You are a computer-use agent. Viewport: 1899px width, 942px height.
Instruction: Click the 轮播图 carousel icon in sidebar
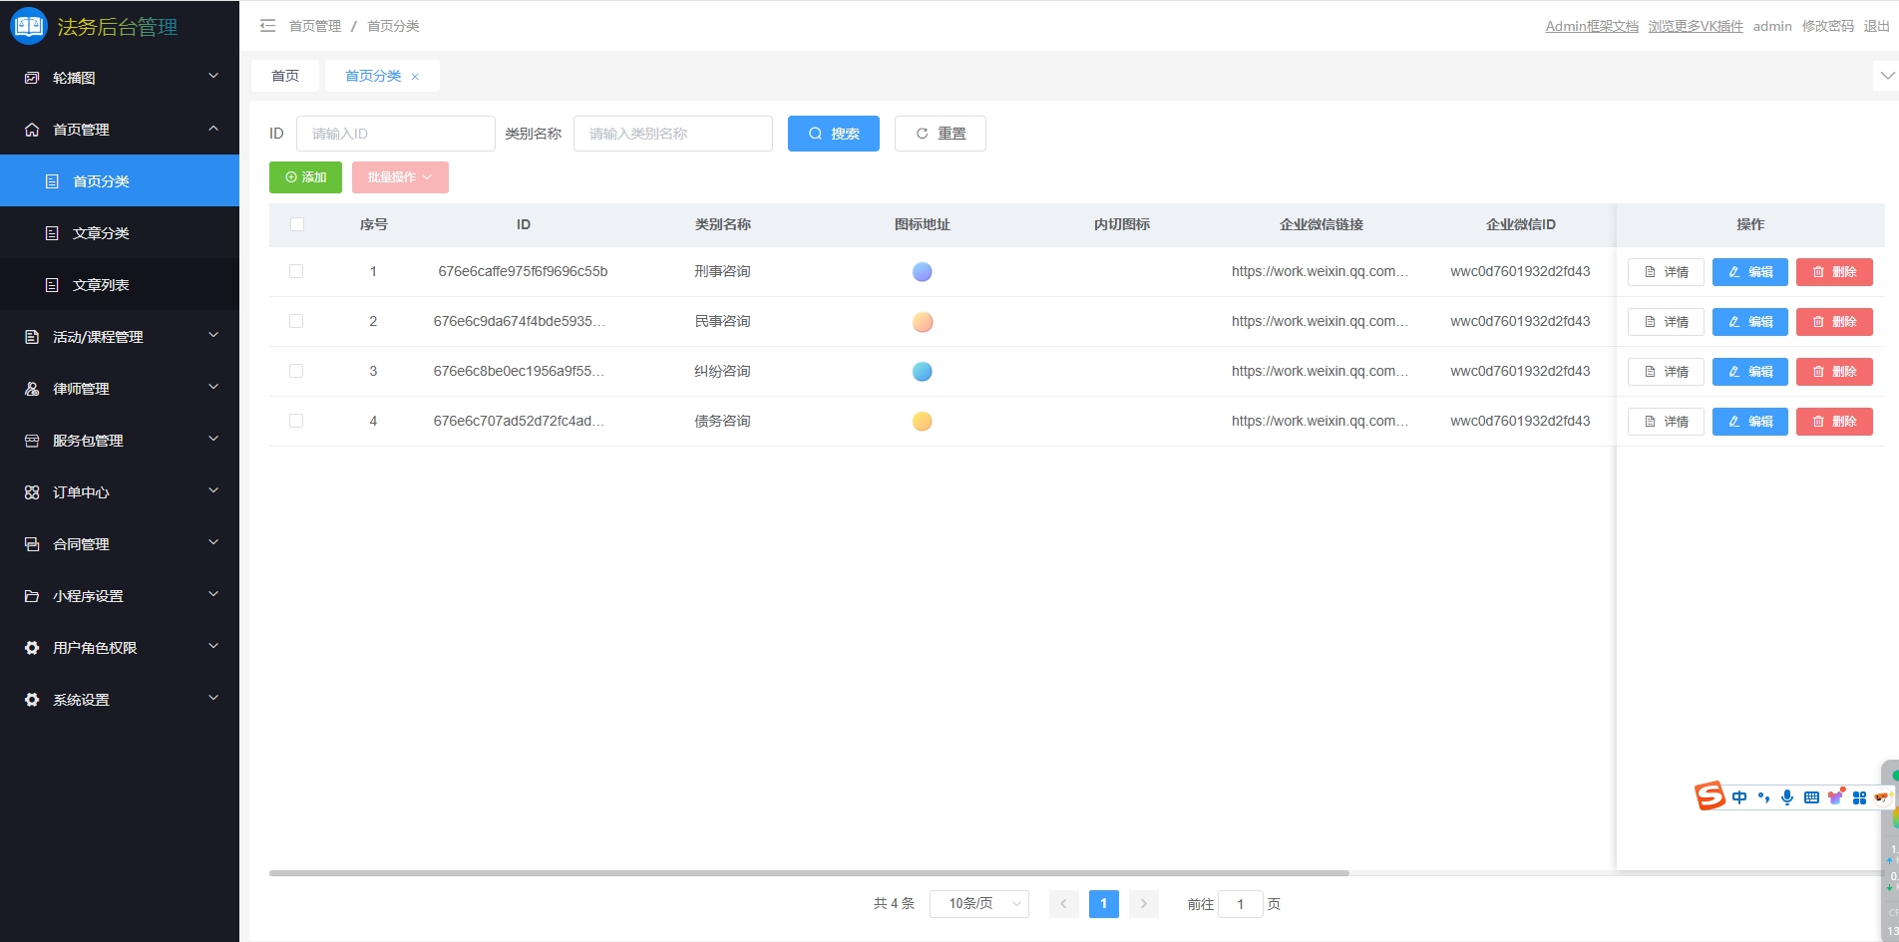coord(32,78)
